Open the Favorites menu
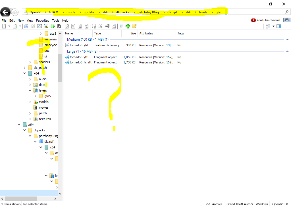This screenshot has height=207, width=291. tap(43, 20)
